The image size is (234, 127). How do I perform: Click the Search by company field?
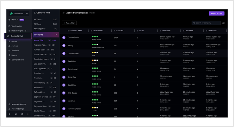pyautogui.click(x=206, y=23)
